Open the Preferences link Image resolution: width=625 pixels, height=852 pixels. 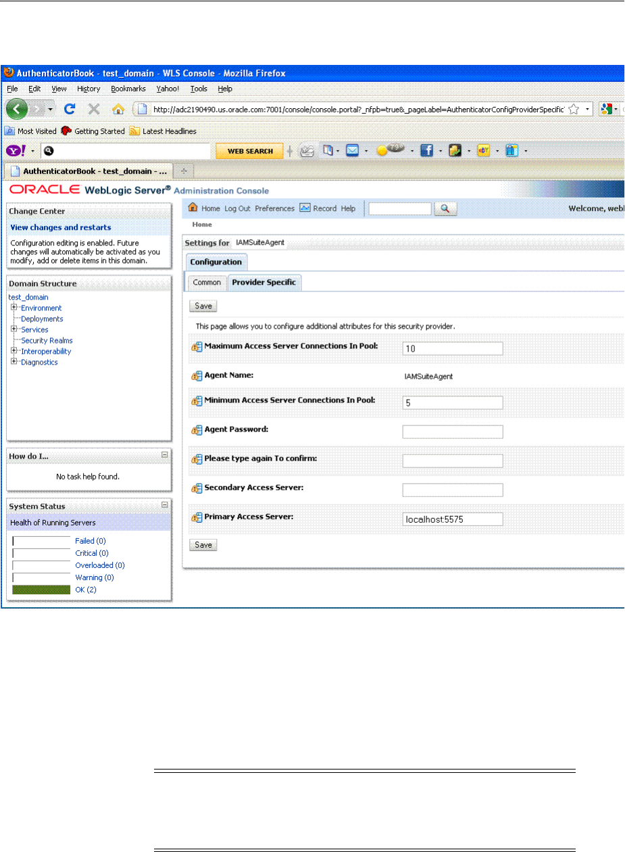point(275,208)
